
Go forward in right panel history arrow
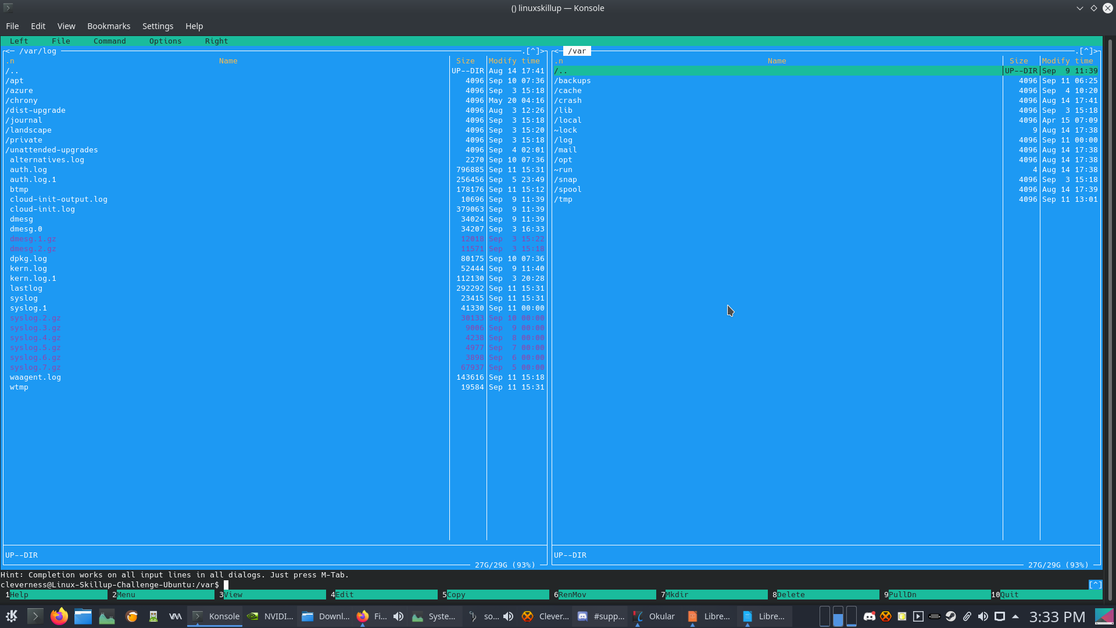click(1096, 51)
